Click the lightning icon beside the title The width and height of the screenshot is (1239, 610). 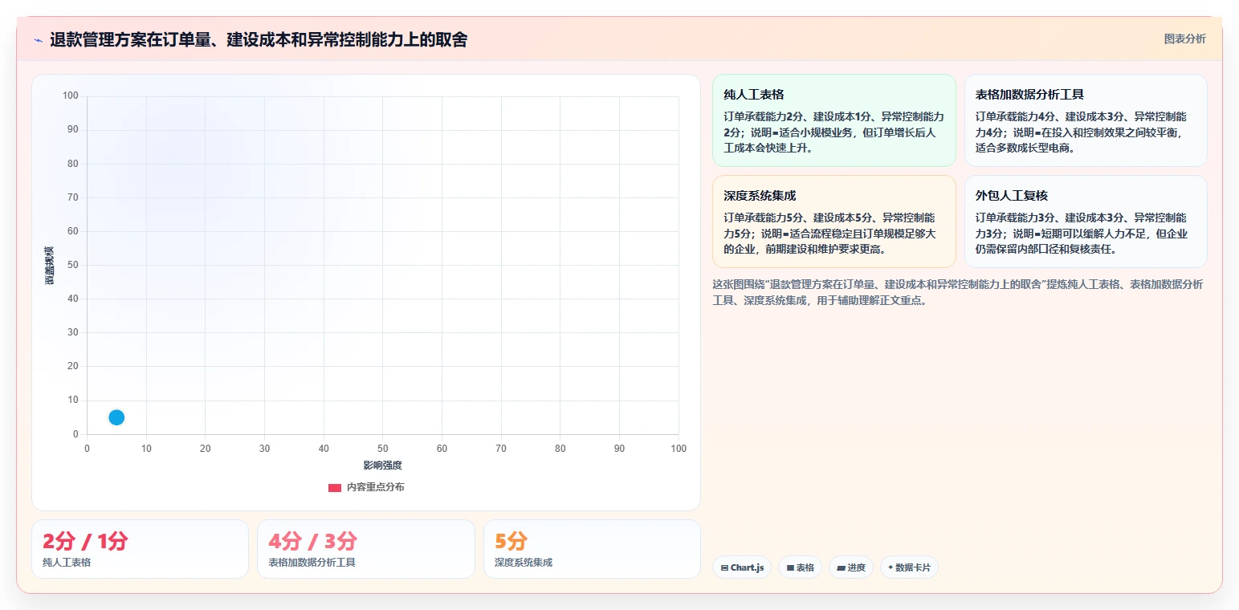tap(38, 40)
